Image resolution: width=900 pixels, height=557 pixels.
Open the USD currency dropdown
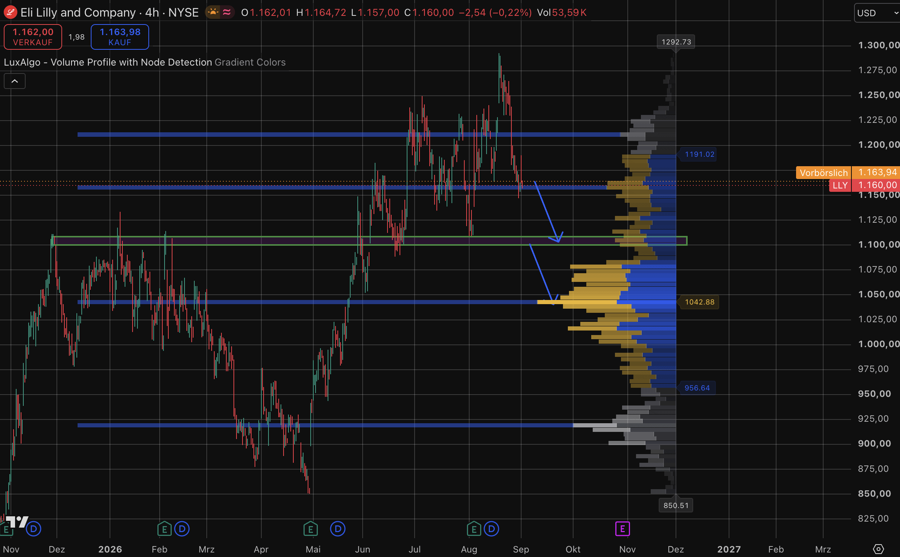tap(877, 13)
